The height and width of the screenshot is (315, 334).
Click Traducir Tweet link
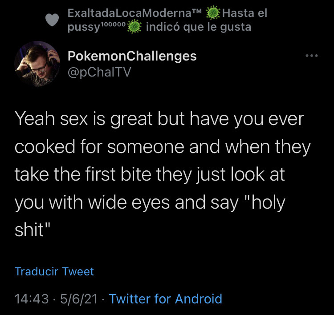pyautogui.click(x=54, y=271)
